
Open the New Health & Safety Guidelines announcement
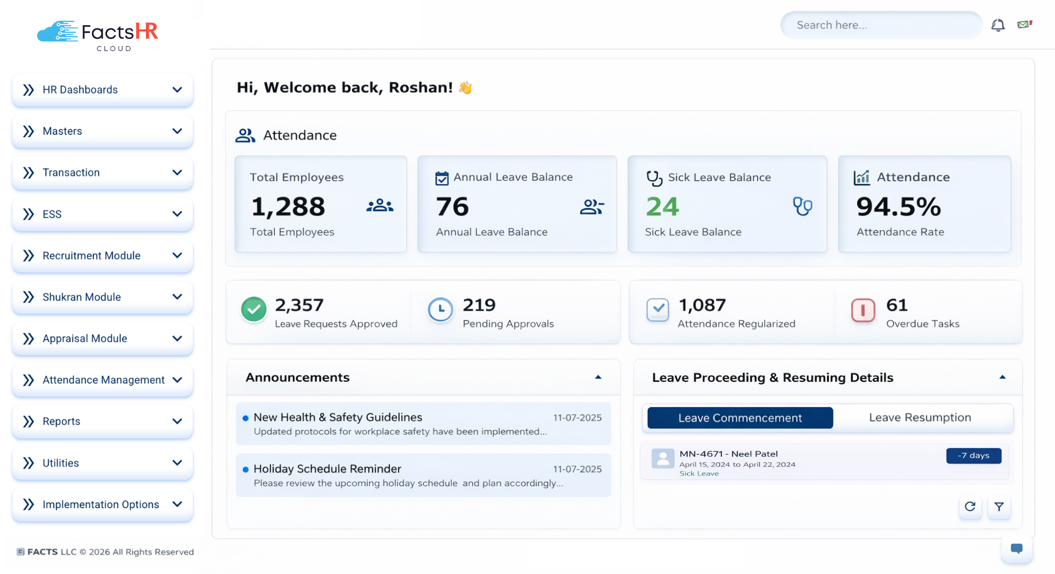pyautogui.click(x=338, y=417)
